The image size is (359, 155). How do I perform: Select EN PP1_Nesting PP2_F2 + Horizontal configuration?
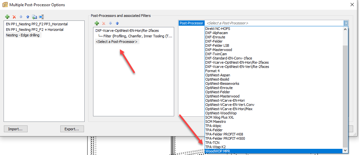pos(35,30)
